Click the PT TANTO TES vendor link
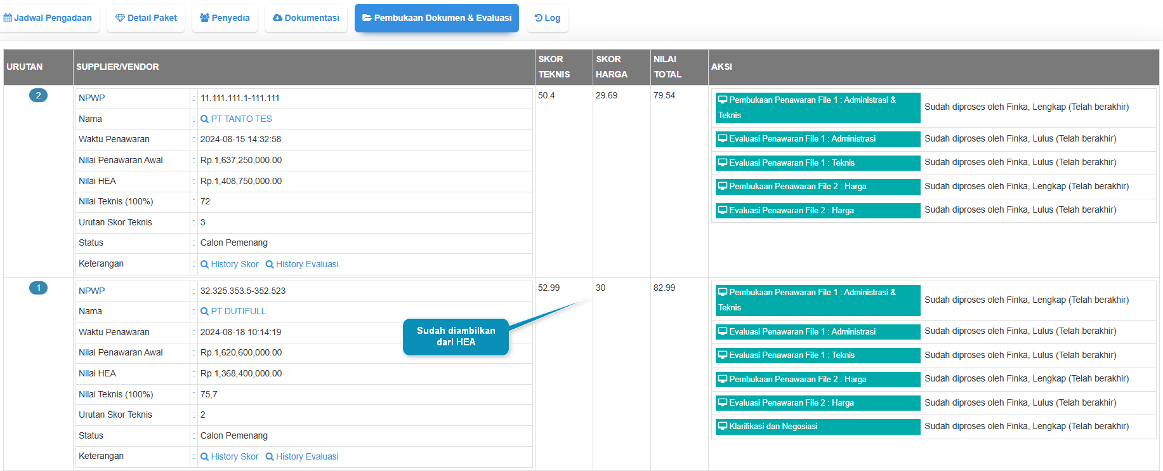The image size is (1163, 471). pyautogui.click(x=241, y=119)
